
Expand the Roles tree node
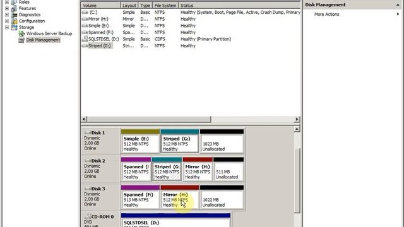click(7, 2)
